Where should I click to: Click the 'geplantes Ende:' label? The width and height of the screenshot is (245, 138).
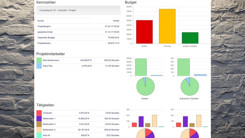pyautogui.click(x=45, y=32)
